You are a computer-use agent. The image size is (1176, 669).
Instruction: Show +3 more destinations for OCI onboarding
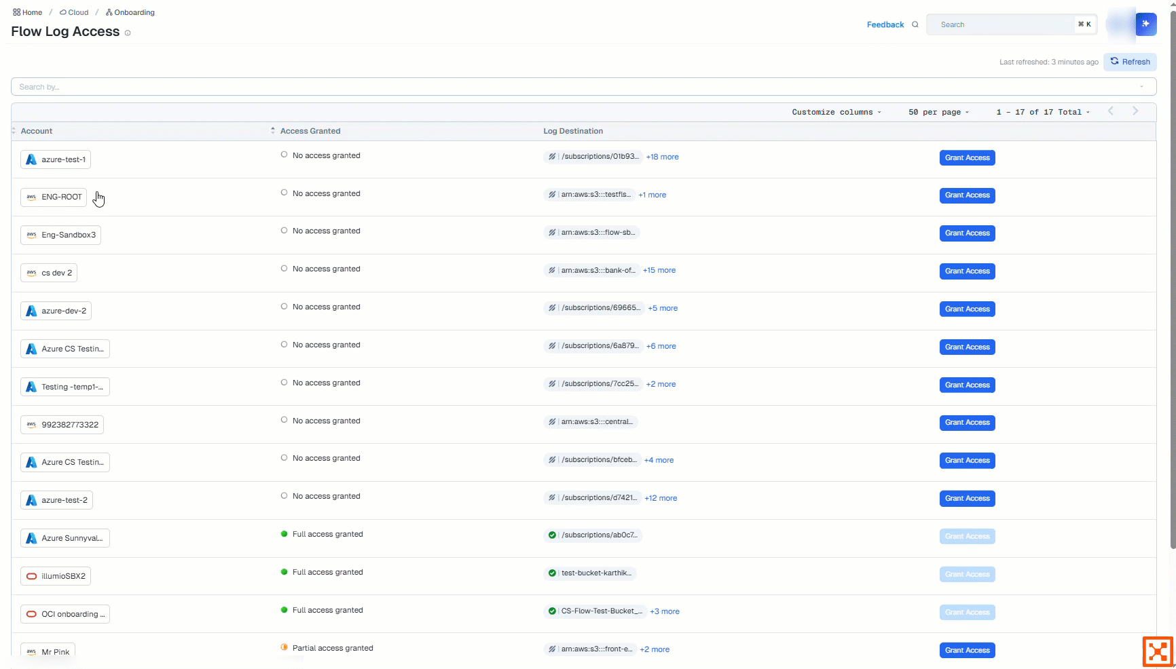pos(664,611)
